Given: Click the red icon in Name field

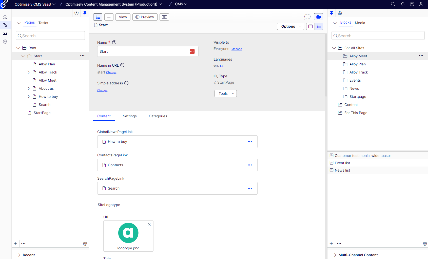Looking at the screenshot, I should pos(192,51).
